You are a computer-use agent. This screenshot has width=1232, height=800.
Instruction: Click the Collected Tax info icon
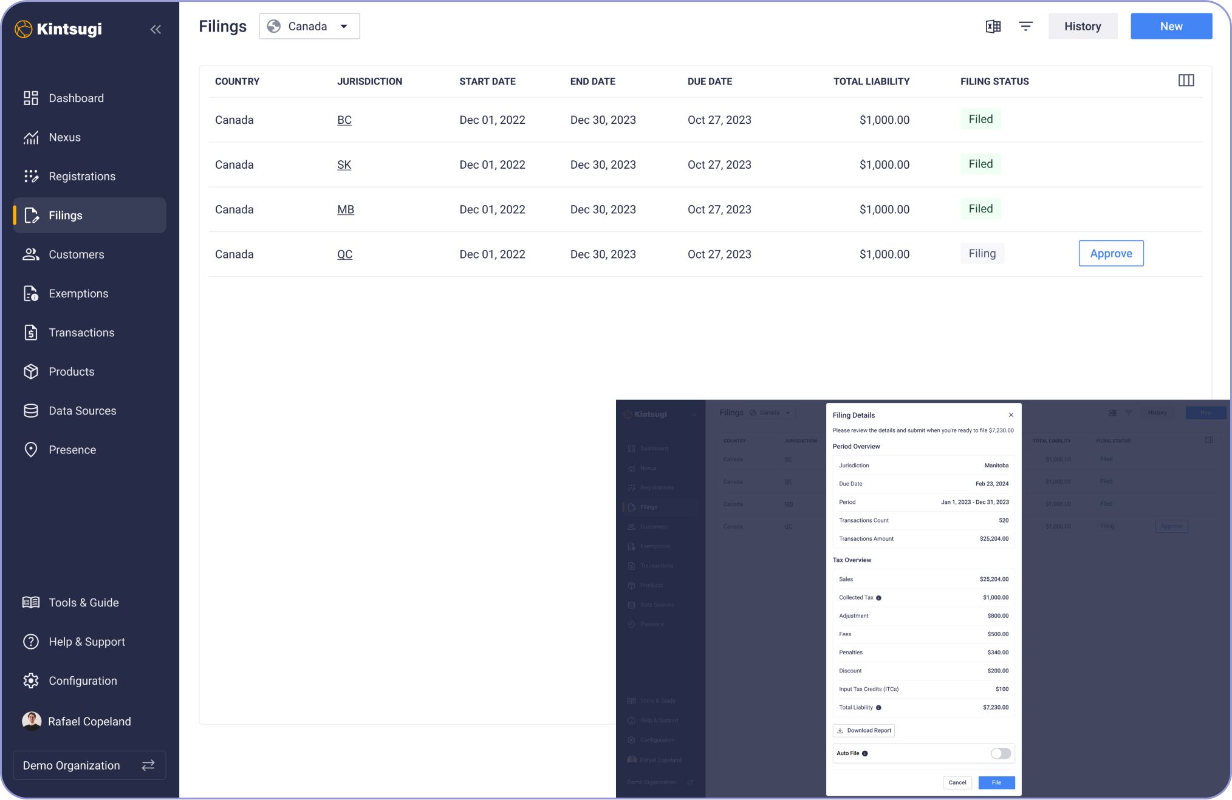coord(878,598)
